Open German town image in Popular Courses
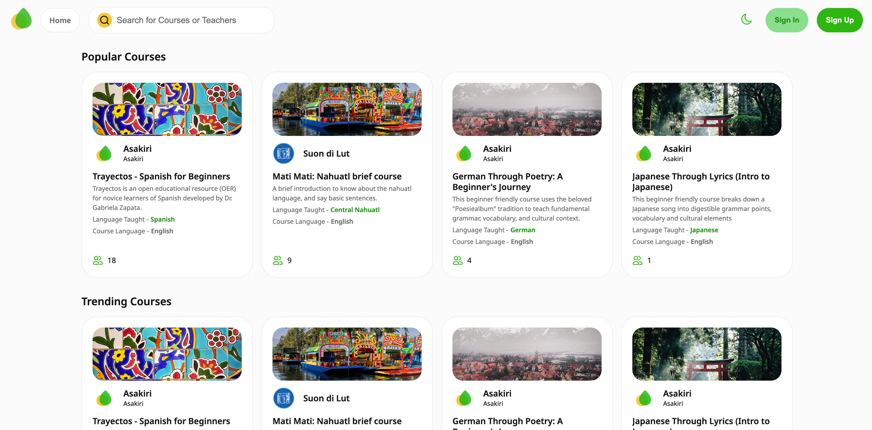Screen dimensions: 872x430 pyautogui.click(x=527, y=109)
